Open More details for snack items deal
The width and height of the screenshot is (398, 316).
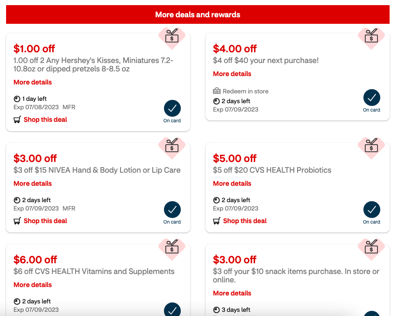232,293
